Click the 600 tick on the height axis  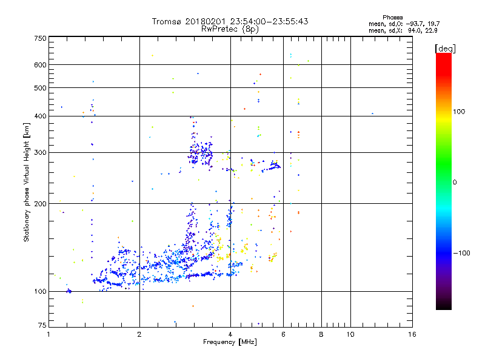coord(40,65)
